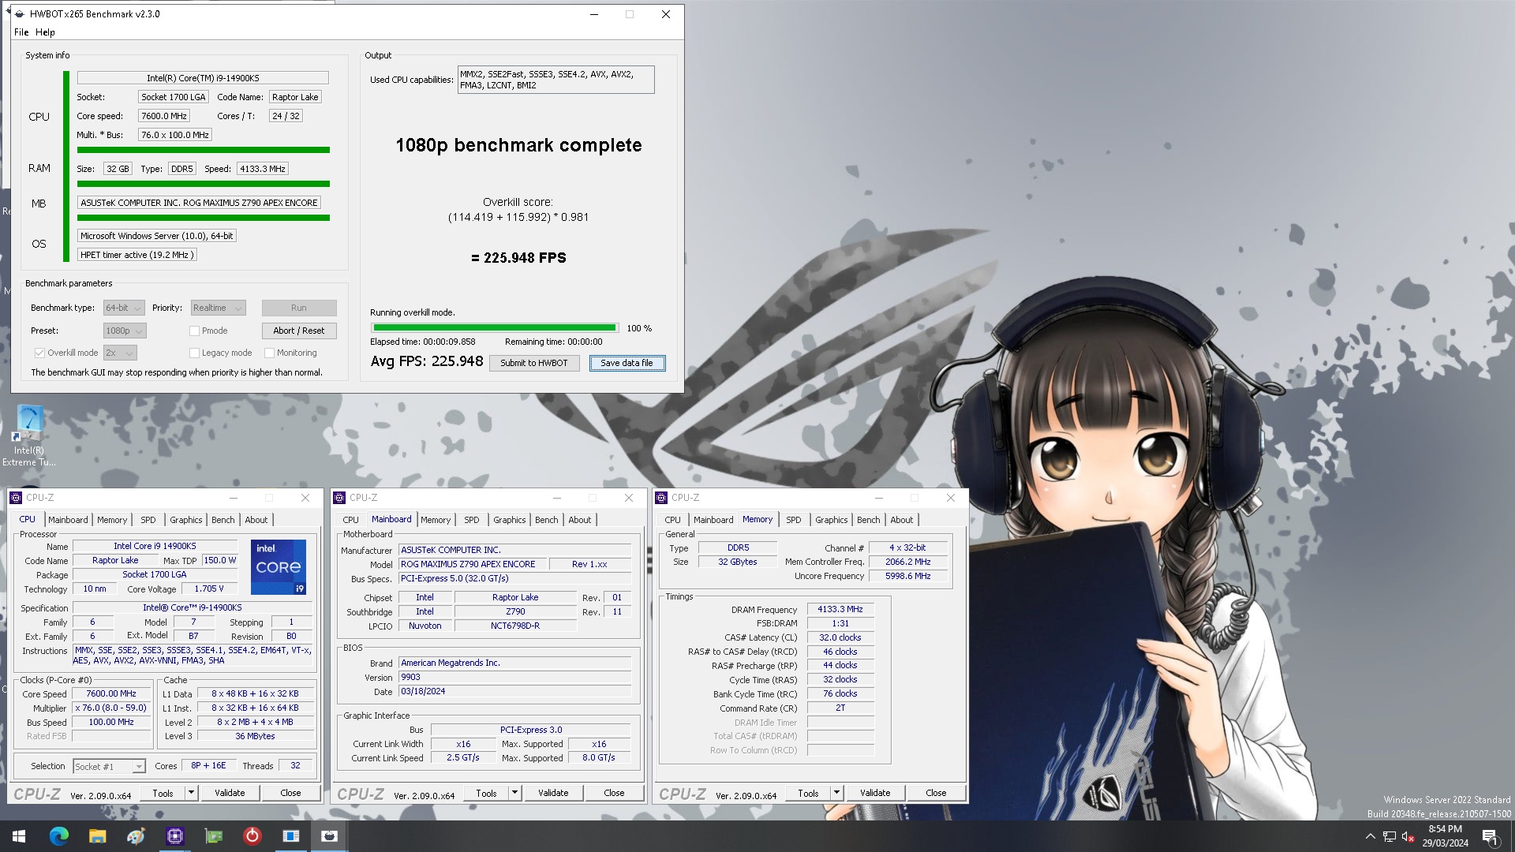Click the BIOS Version 9903 field
Viewport: 1515px width, 852px height.
[x=514, y=677]
